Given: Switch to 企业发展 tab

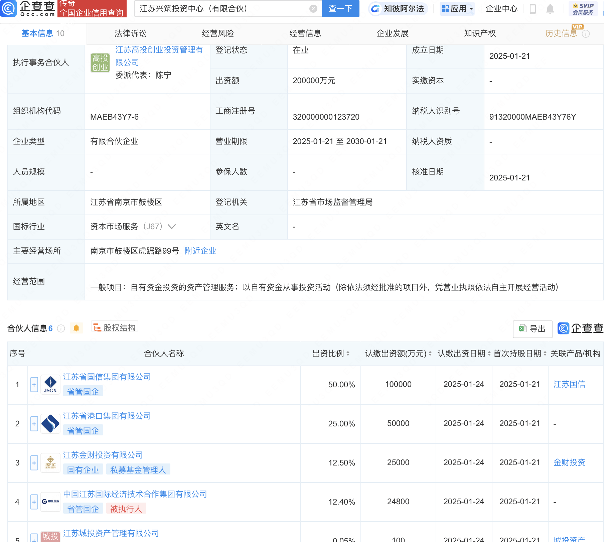Looking at the screenshot, I should [393, 33].
